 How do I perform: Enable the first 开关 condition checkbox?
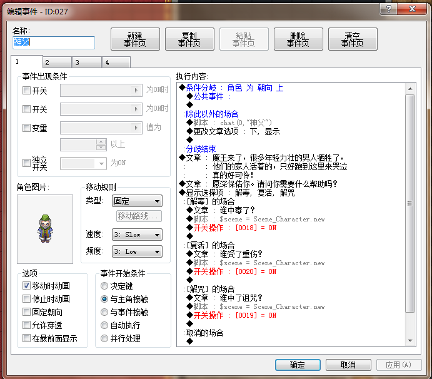pos(26,91)
